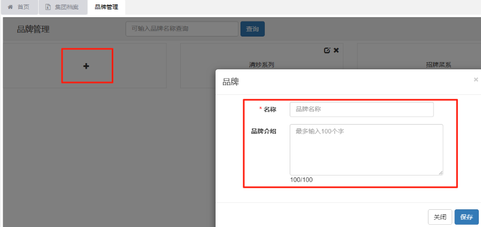Close the 品牌 dialog with the × icon

(475, 80)
